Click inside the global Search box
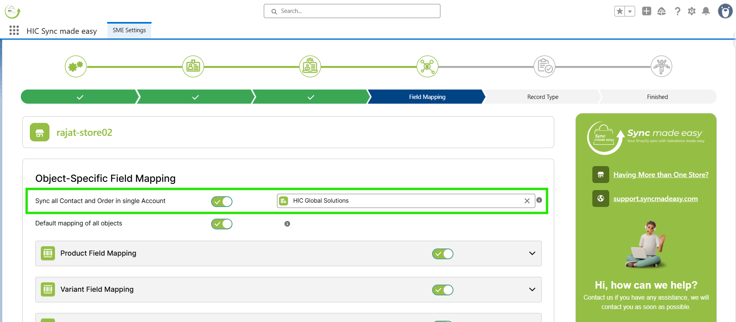Viewport: 736px width, 322px height. click(352, 11)
